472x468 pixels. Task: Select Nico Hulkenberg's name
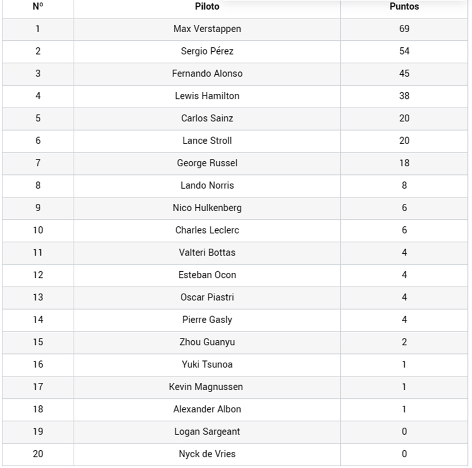coord(207,208)
